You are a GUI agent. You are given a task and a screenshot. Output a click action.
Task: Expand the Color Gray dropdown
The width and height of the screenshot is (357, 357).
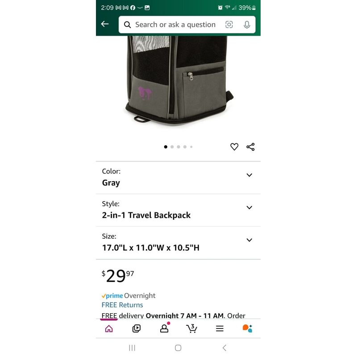point(178,178)
